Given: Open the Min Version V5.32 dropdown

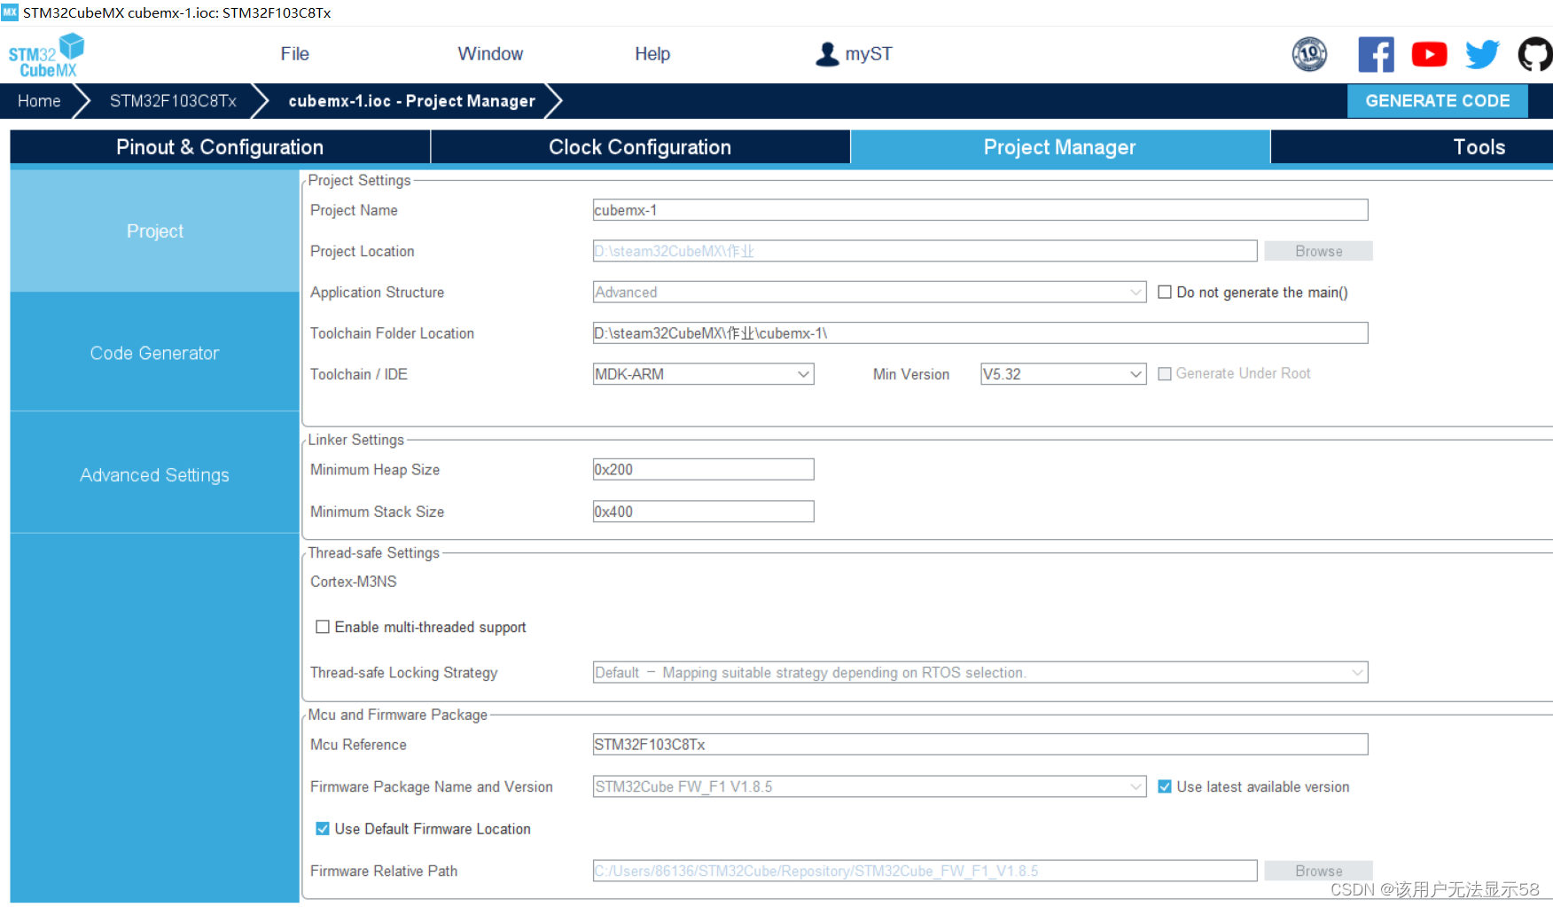Looking at the screenshot, I should pos(1063,374).
